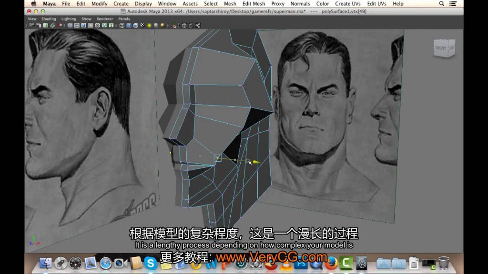488x274 pixels.
Task: Open Safari compass icon in Dock
Action: point(105,264)
